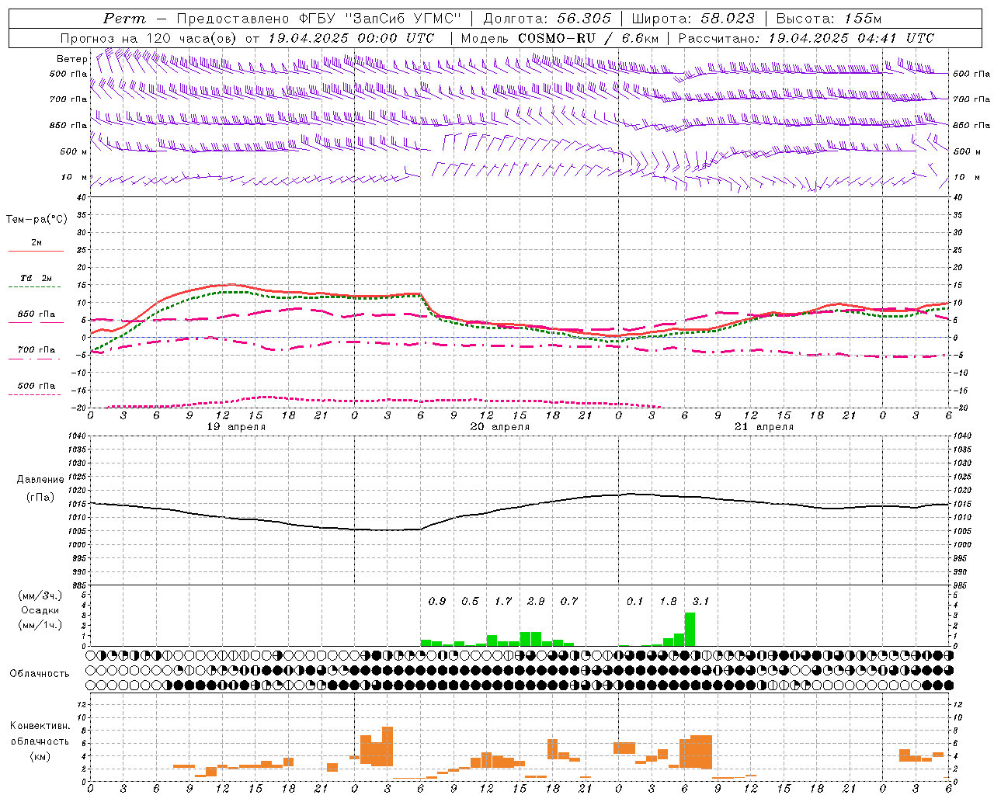Click the "Td 2м" dew point legend entry

pos(36,278)
